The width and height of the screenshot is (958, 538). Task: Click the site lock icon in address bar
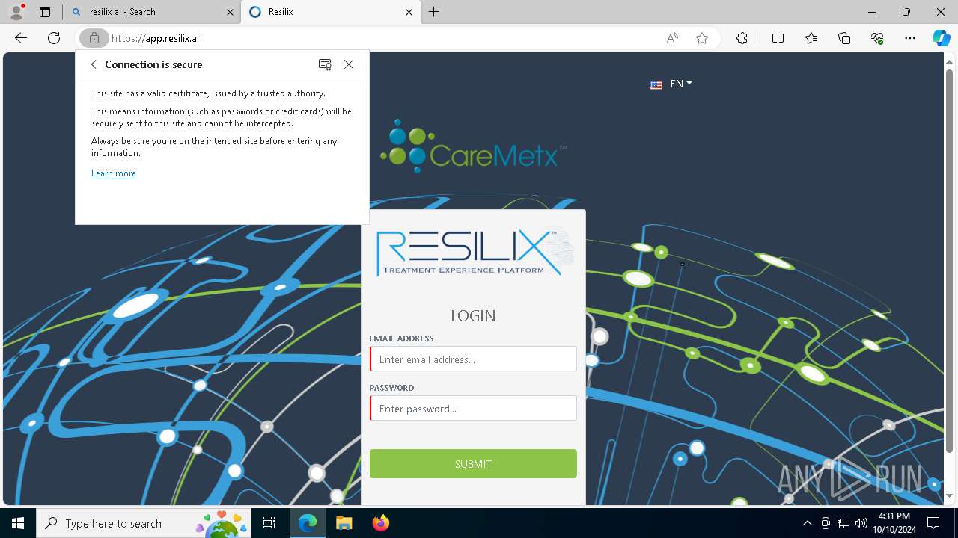pos(94,38)
